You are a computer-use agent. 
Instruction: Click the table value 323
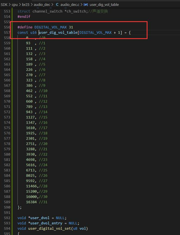[x=29, y=80]
